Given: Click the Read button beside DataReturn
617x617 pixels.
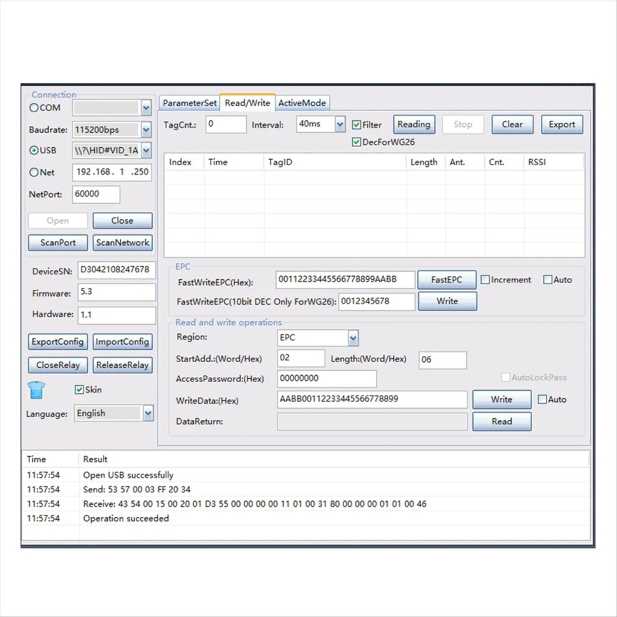Looking at the screenshot, I should [x=502, y=421].
